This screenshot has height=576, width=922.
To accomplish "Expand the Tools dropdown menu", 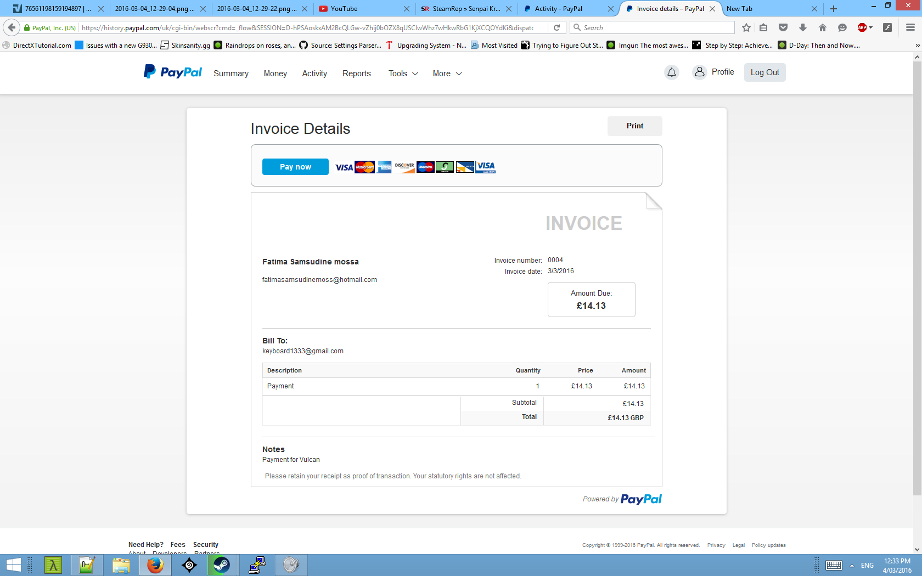I will tap(403, 74).
